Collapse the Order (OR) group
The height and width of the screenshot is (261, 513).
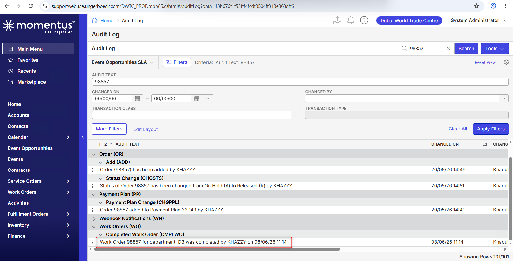click(x=94, y=154)
